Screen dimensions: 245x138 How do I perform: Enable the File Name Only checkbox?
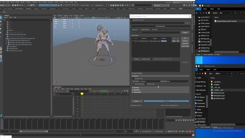point(133,79)
